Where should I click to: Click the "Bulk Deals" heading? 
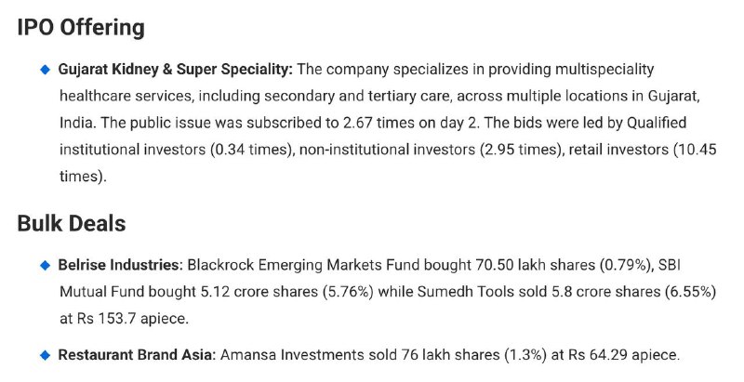72,223
